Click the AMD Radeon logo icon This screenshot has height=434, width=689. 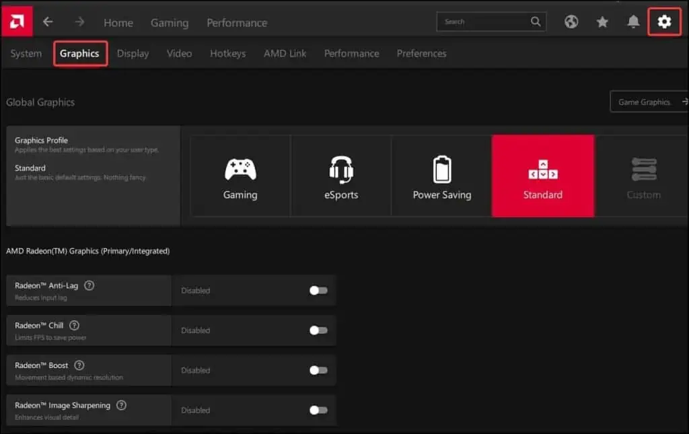click(15, 20)
